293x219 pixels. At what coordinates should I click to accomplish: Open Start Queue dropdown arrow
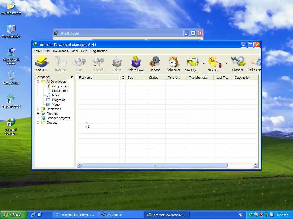(x=204, y=64)
